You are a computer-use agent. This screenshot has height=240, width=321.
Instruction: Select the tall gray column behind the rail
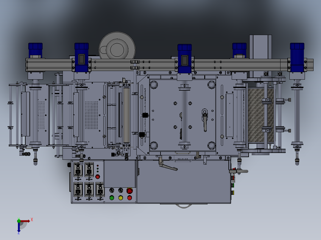pos(260,47)
